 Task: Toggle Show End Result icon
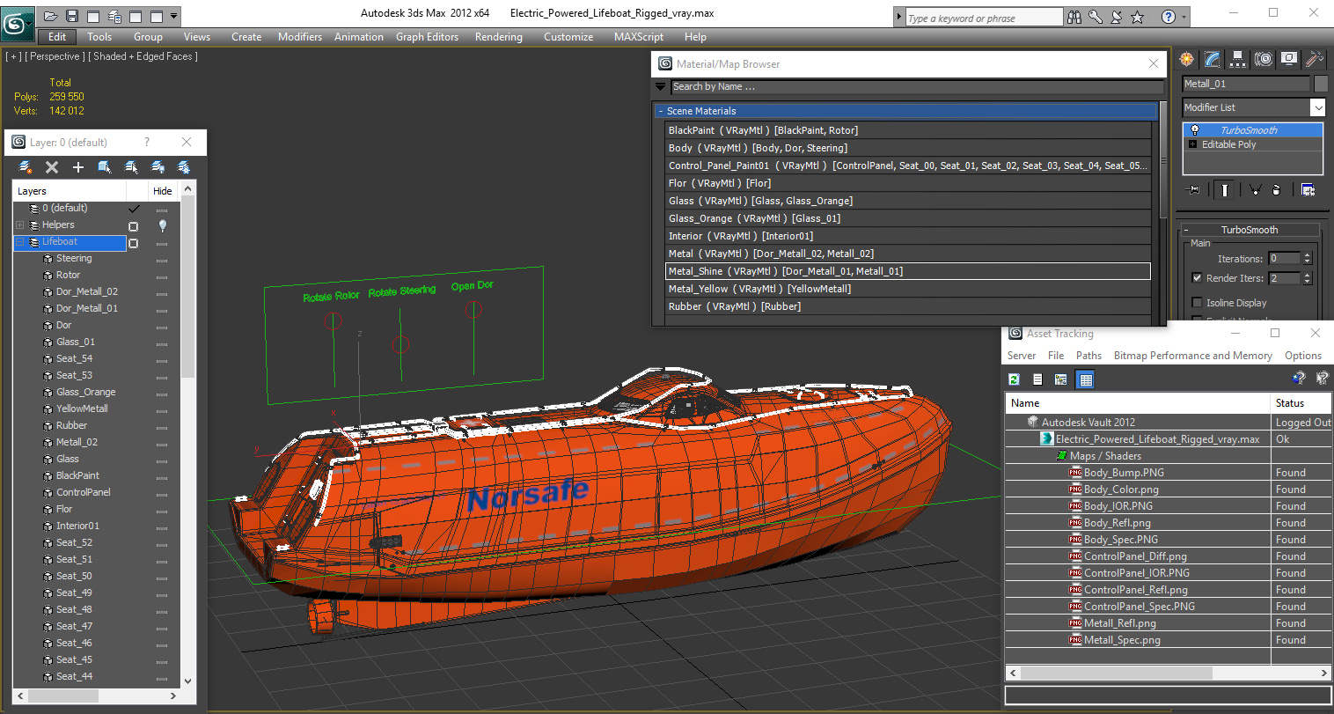click(1224, 189)
